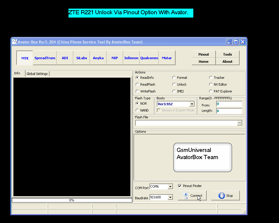Select the ReadInfo action
This screenshot has height=223, width=279.
[145, 78]
